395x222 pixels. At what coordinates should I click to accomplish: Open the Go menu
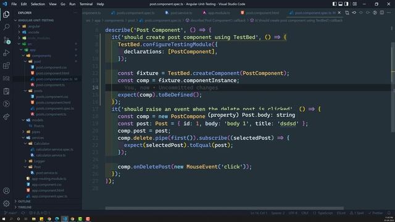click(x=63, y=4)
